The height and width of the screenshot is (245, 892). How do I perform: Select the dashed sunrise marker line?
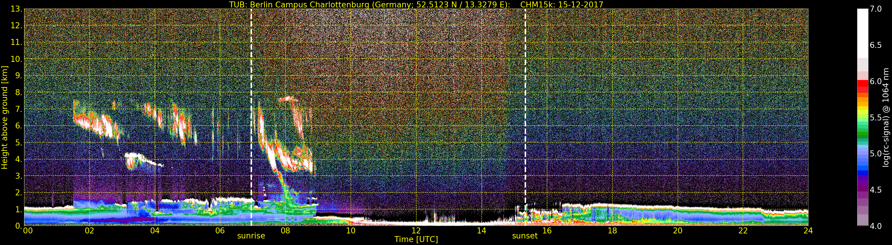(251, 117)
